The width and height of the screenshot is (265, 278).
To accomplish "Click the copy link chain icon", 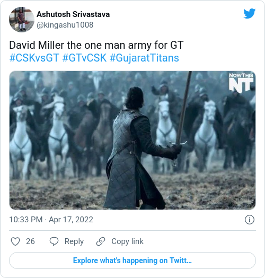I will 101,241.
